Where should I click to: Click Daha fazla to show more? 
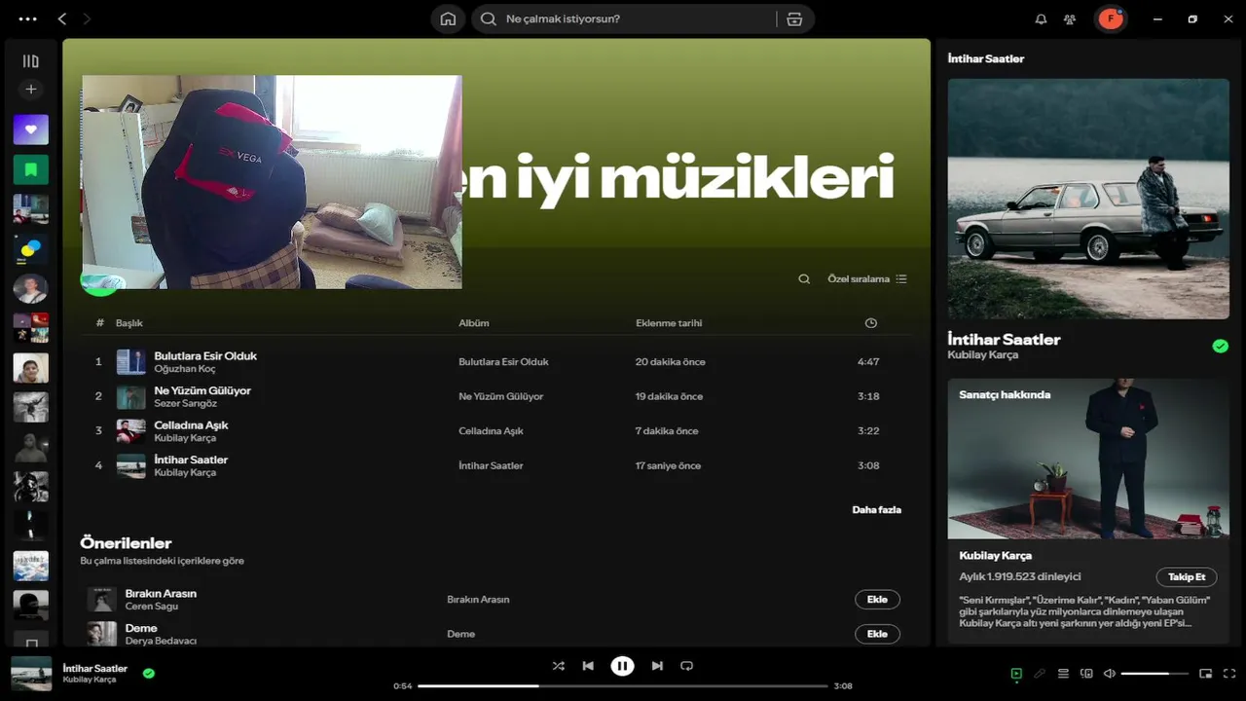point(876,509)
